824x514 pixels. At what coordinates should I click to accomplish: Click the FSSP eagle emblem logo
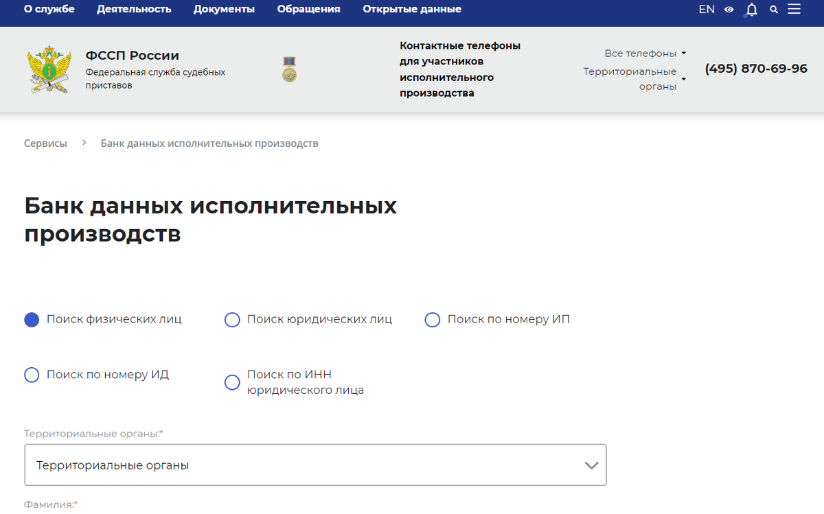coord(49,69)
